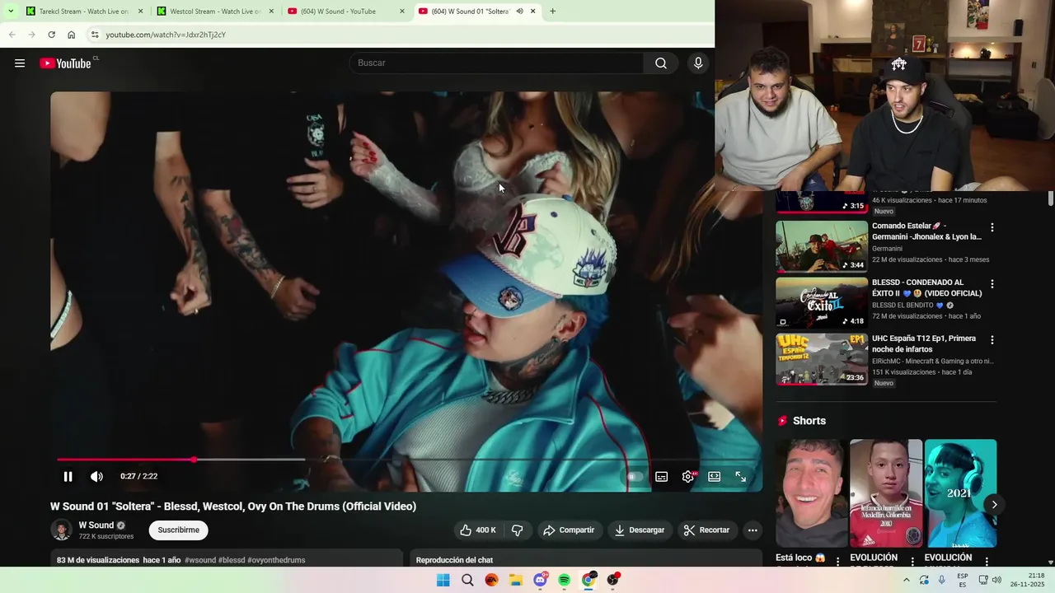Toggle subtitles on the video player
Viewport: 1055px width, 593px height.
click(661, 476)
